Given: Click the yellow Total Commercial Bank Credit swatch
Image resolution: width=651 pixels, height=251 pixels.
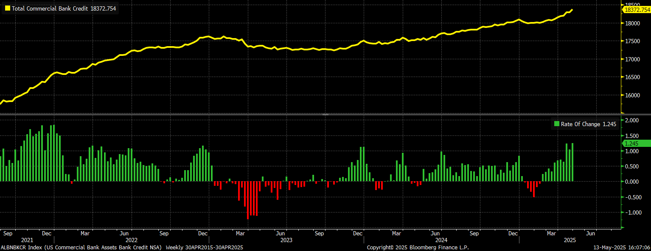Looking at the screenshot, I should [x=7, y=8].
